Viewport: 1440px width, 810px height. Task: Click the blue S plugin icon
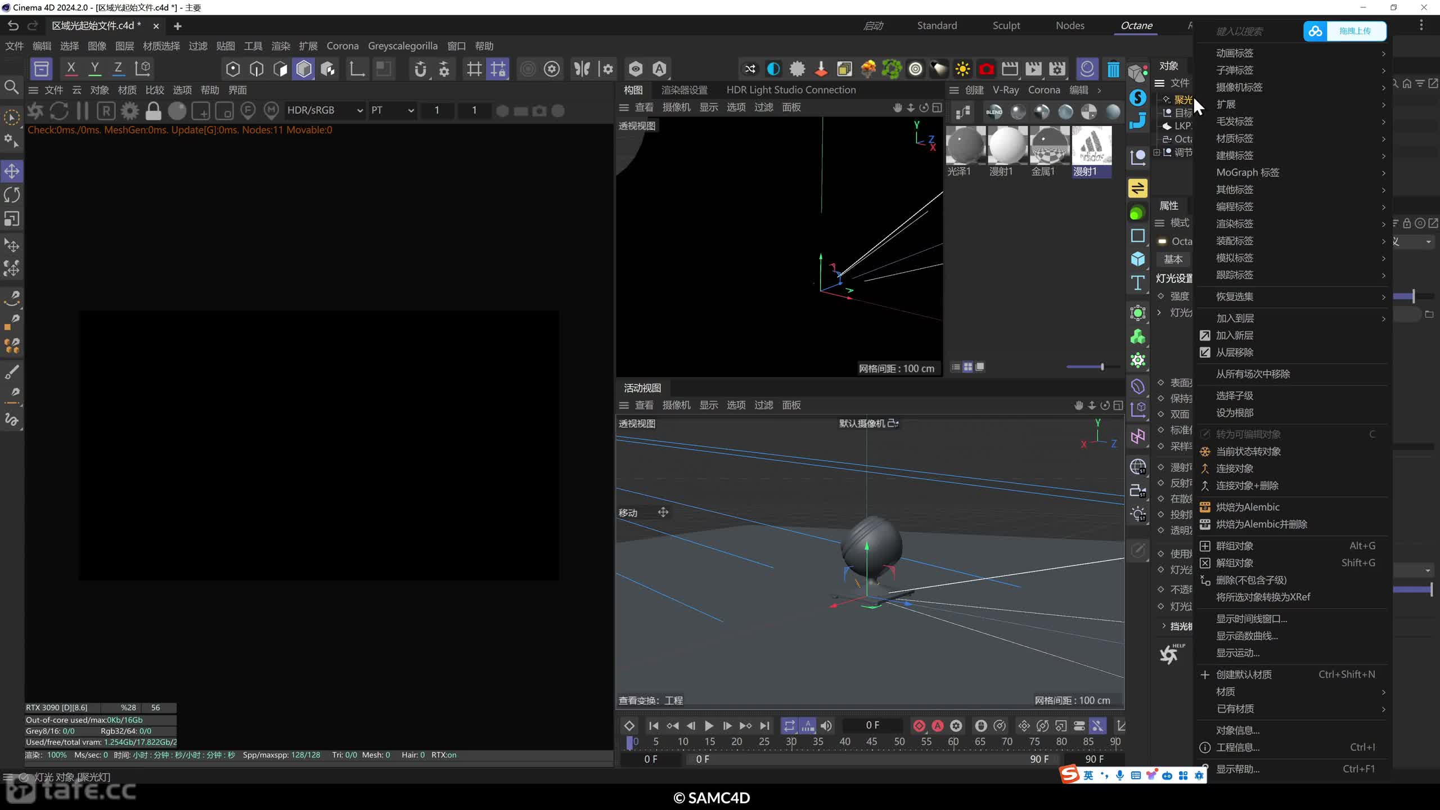click(x=1137, y=97)
